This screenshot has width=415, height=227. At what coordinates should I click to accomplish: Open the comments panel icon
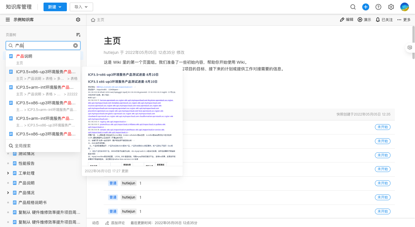click(410, 48)
